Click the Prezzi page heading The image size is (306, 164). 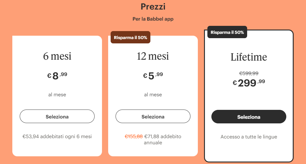point(153,6)
